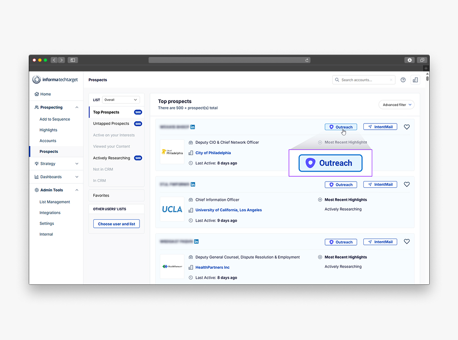This screenshot has width=458, height=340.
Task: Click the Choose user and list button
Action: click(116, 224)
